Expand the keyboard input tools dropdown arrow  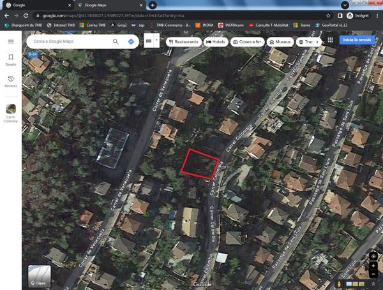click(x=156, y=41)
